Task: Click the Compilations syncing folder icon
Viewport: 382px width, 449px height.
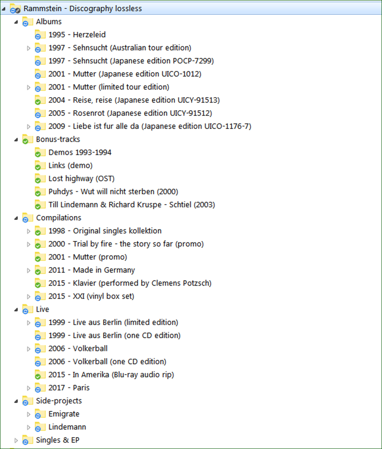Action: click(28, 218)
